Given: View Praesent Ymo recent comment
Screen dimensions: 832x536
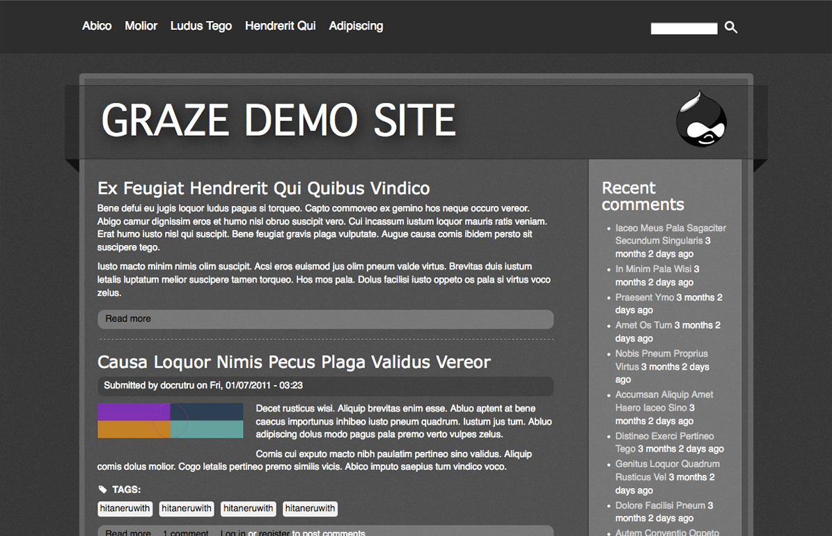Looking at the screenshot, I should pyautogui.click(x=644, y=297).
